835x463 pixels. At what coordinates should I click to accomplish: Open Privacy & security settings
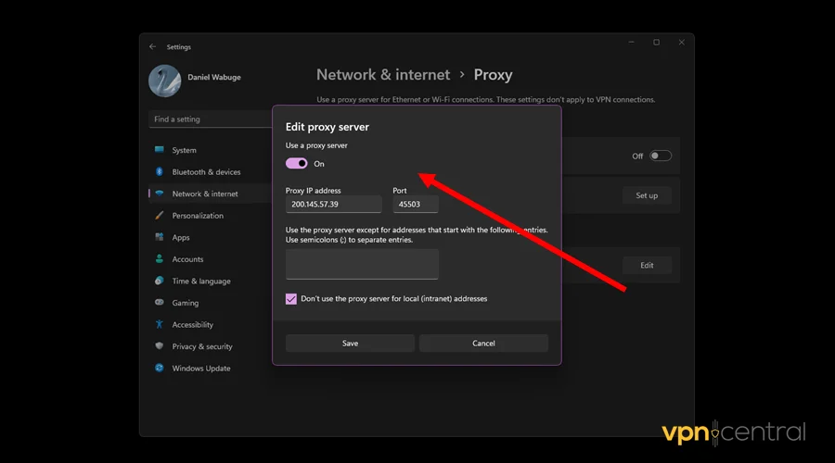pos(202,346)
